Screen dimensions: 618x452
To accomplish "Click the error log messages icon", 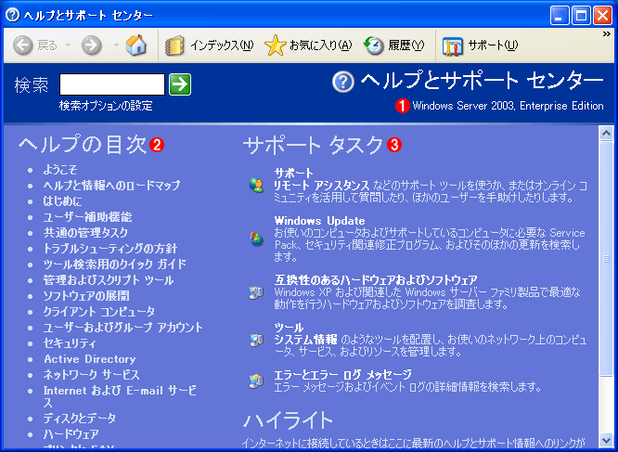I will coord(256,381).
